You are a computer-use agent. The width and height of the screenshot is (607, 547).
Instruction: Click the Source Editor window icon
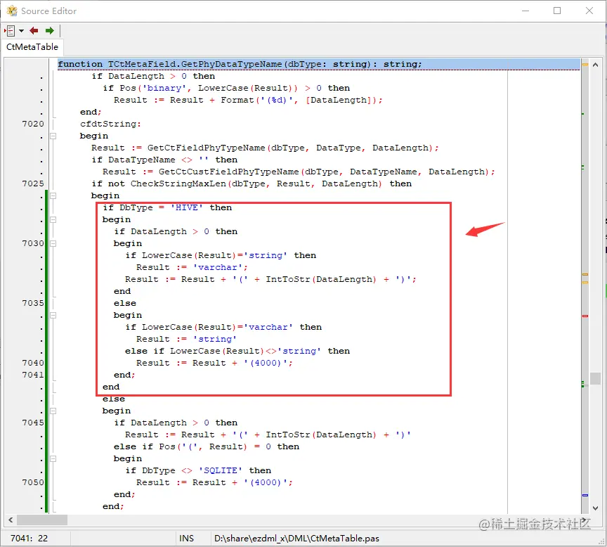[x=12, y=11]
